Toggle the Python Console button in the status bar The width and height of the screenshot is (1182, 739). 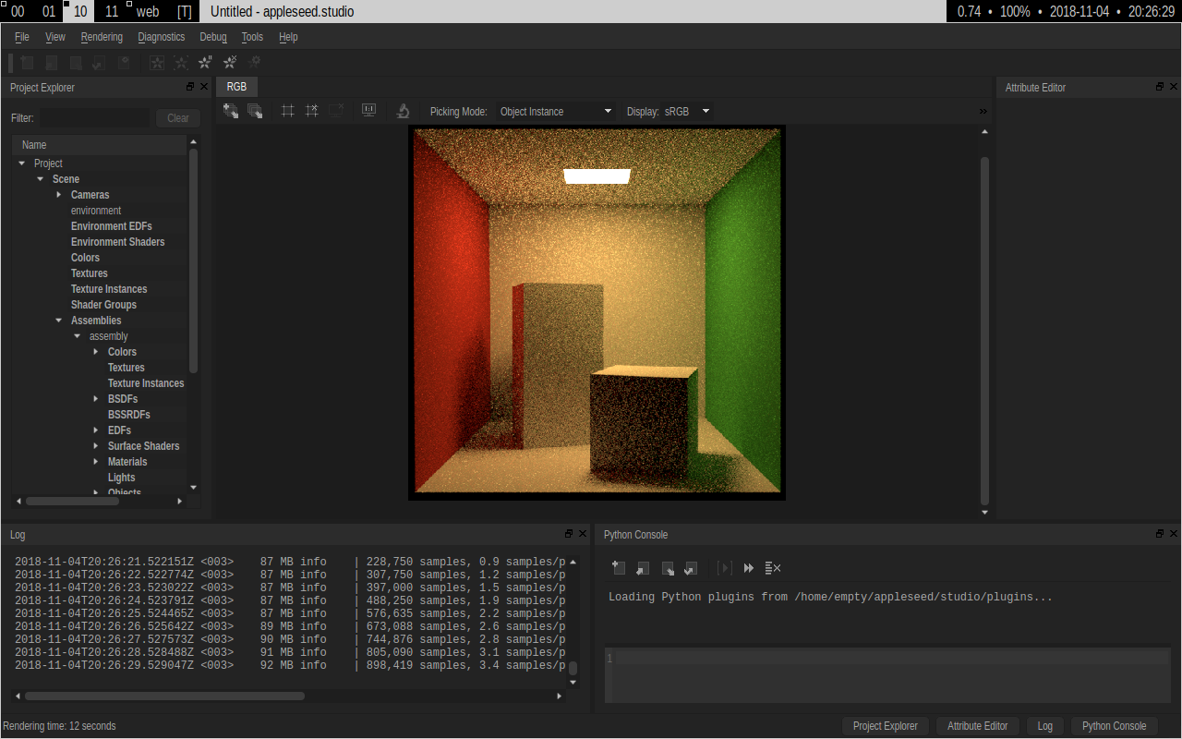(1115, 726)
